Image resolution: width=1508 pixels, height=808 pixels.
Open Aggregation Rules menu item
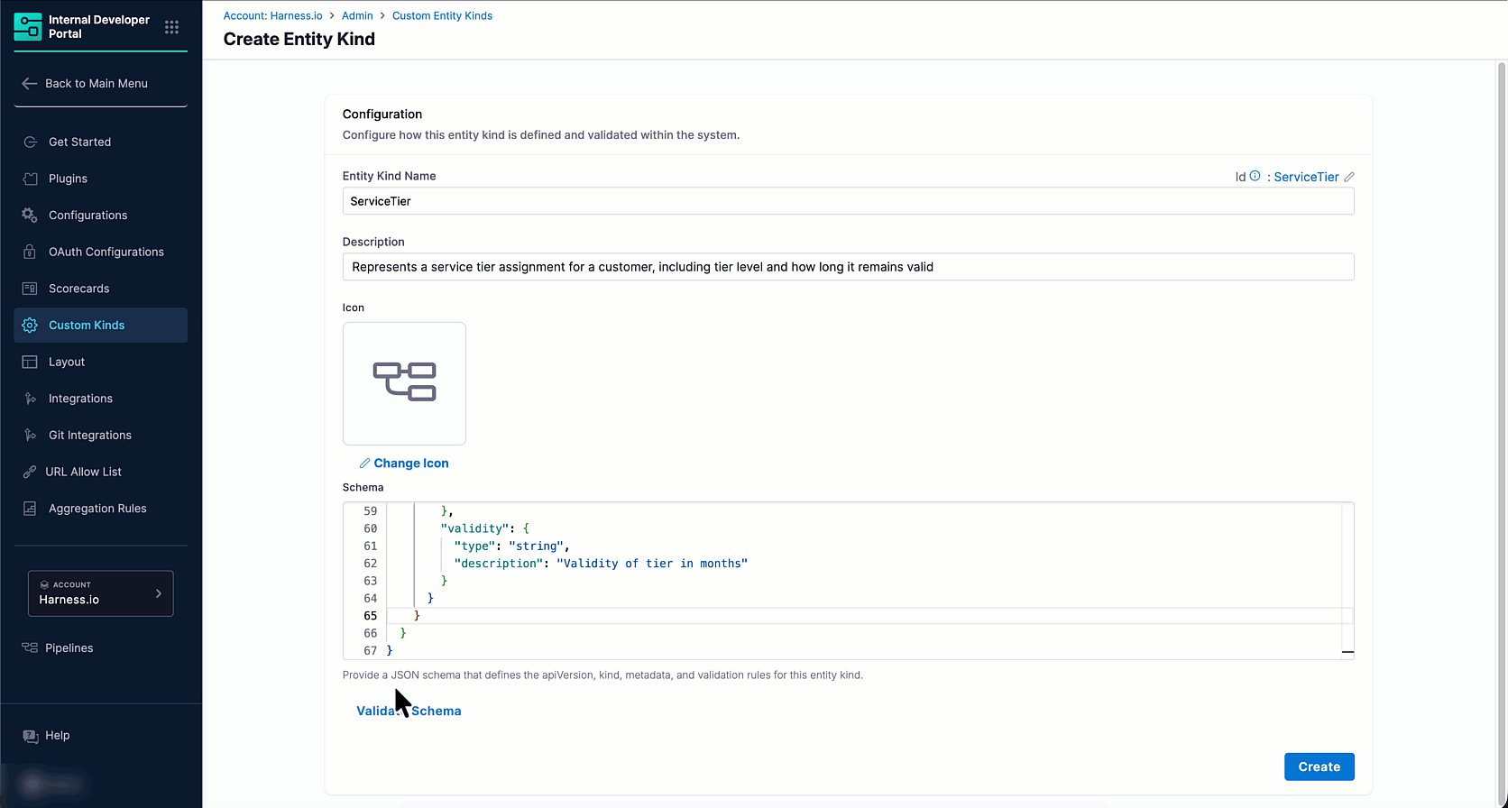coord(97,509)
